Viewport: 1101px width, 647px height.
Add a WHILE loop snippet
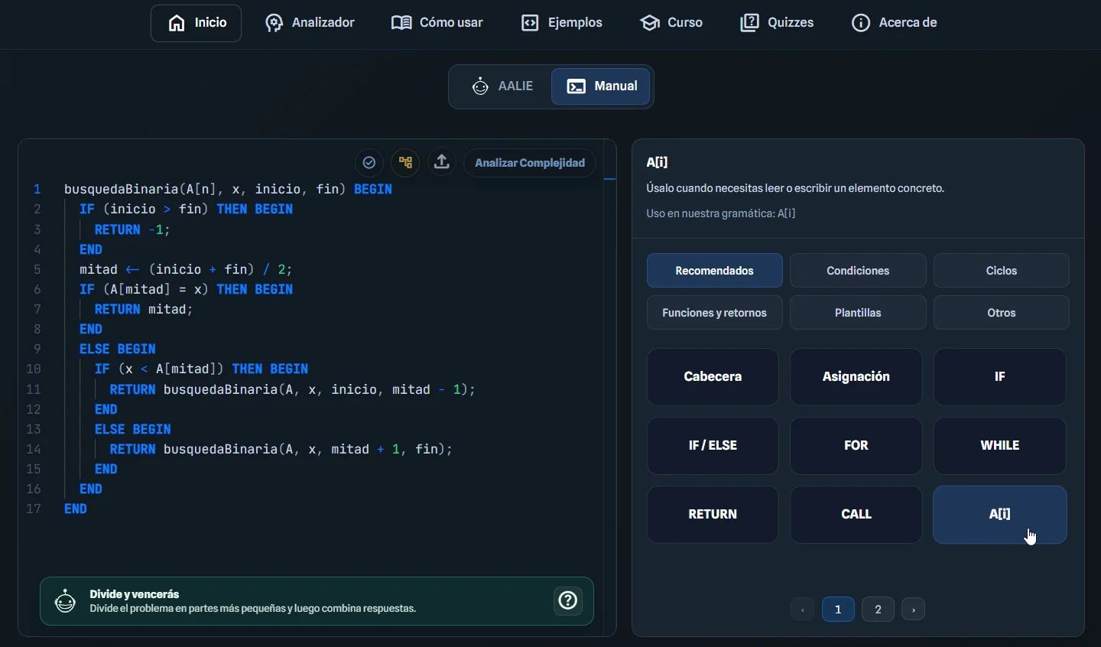tap(1000, 446)
